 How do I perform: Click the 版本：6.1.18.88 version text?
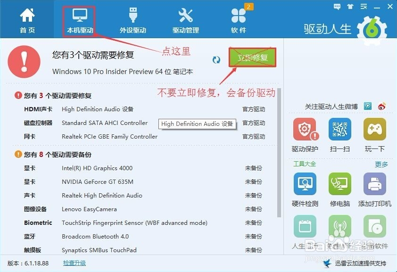click(x=28, y=264)
